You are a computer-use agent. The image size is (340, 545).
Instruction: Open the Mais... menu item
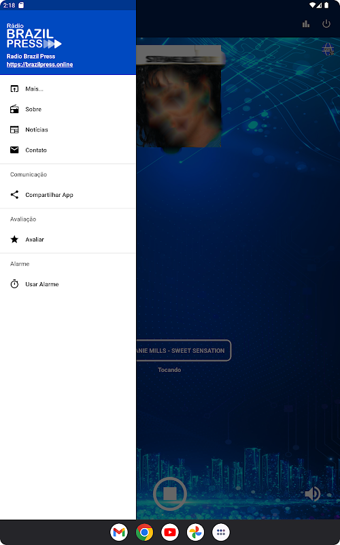coord(68,89)
